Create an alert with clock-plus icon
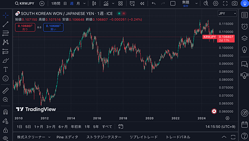 coord(132,3)
